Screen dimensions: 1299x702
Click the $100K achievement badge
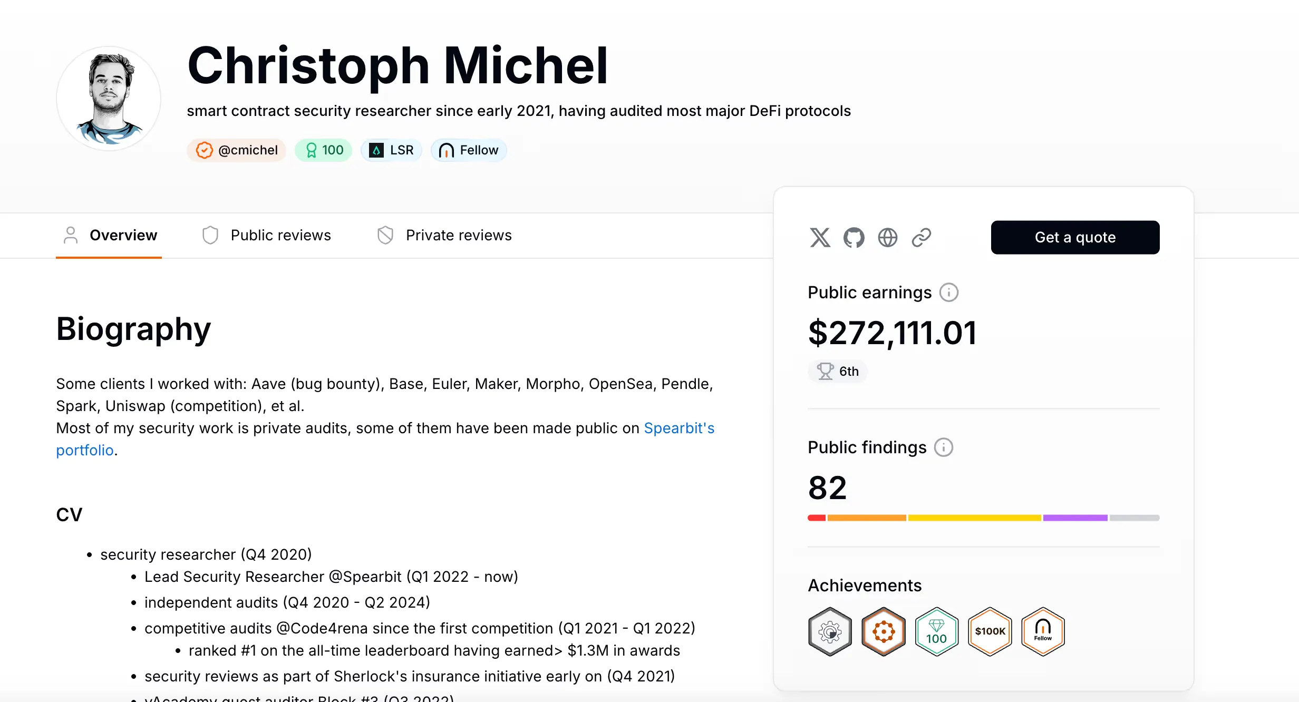pos(990,631)
